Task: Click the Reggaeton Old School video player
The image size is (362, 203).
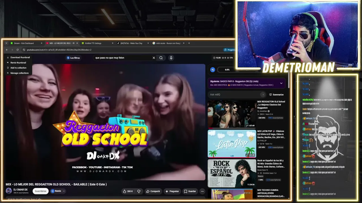Action: coord(104,122)
